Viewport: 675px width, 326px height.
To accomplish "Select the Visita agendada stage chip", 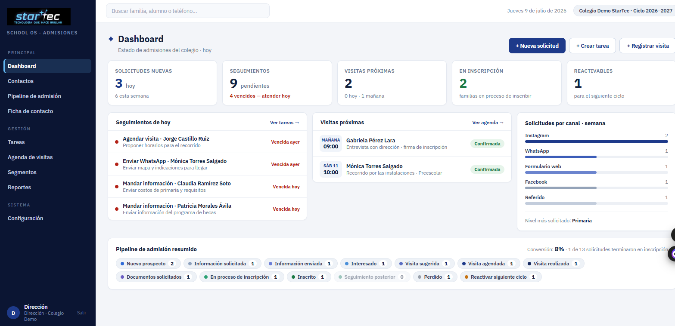I will [489, 264].
